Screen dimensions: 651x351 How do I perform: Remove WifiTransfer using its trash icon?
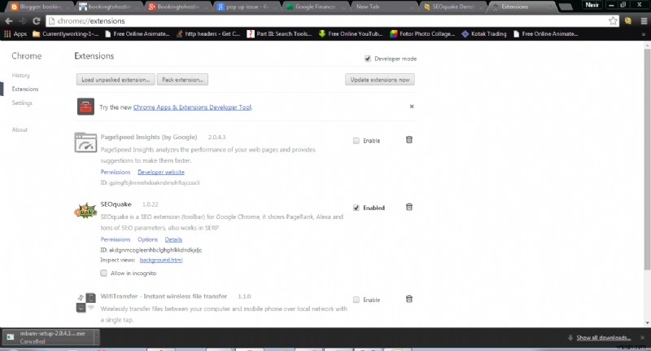[x=409, y=299]
